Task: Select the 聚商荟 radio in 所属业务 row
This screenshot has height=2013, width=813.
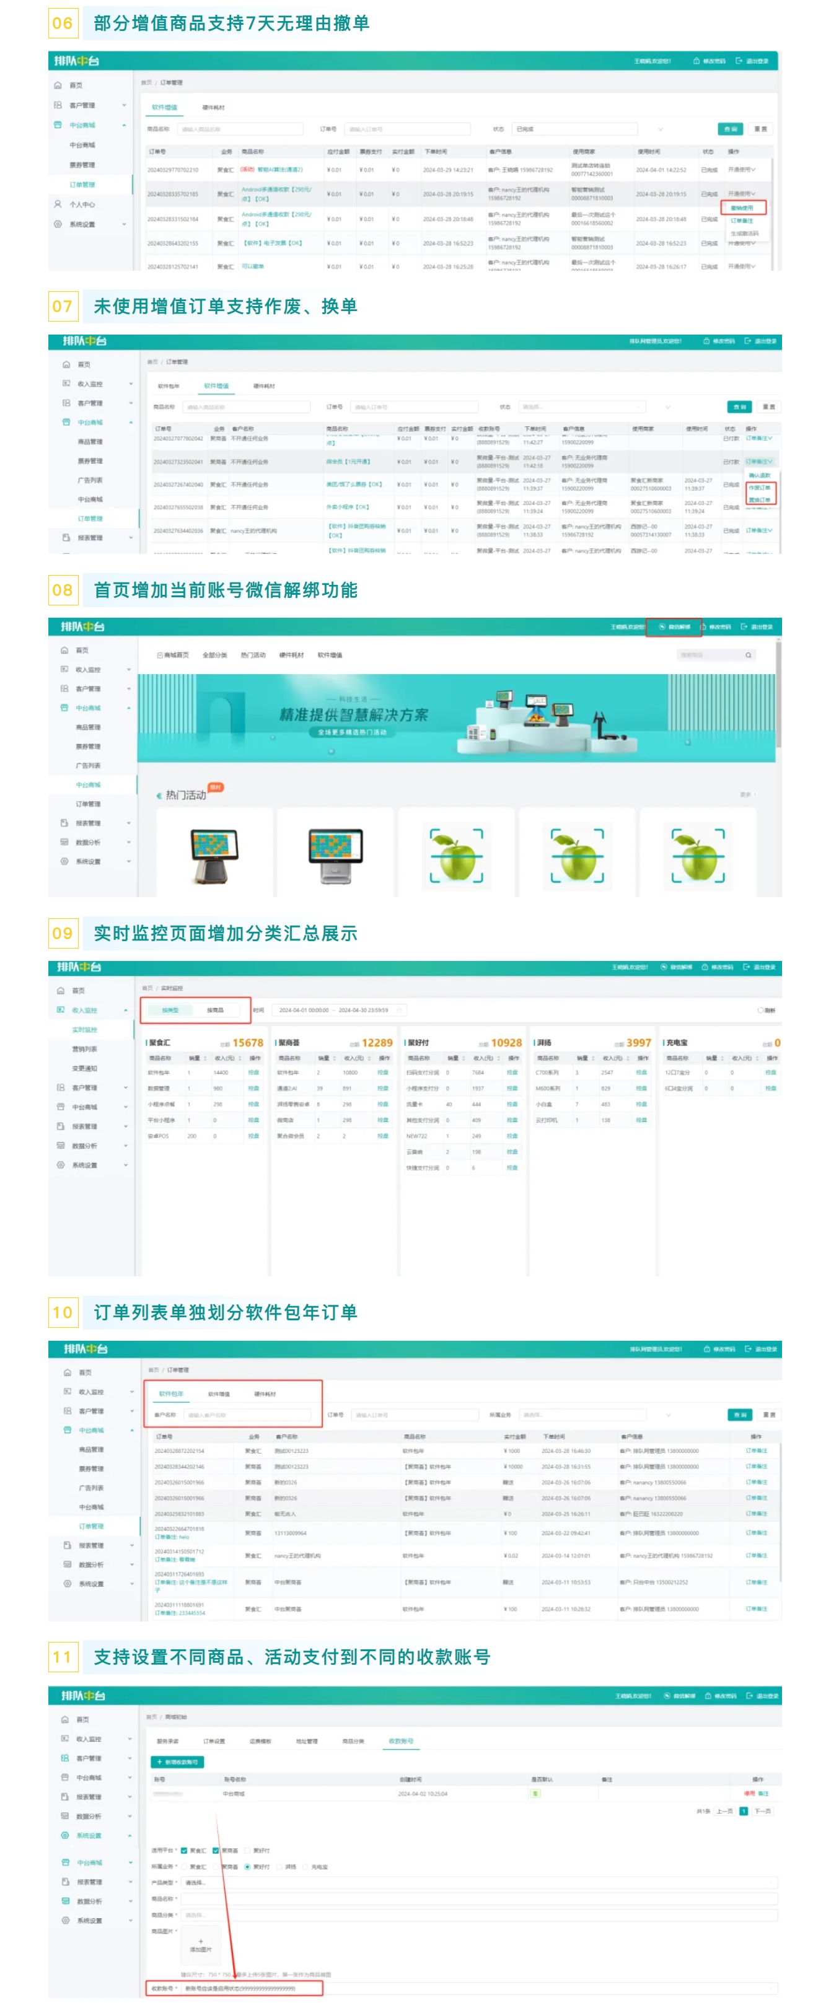Action: tap(216, 1867)
